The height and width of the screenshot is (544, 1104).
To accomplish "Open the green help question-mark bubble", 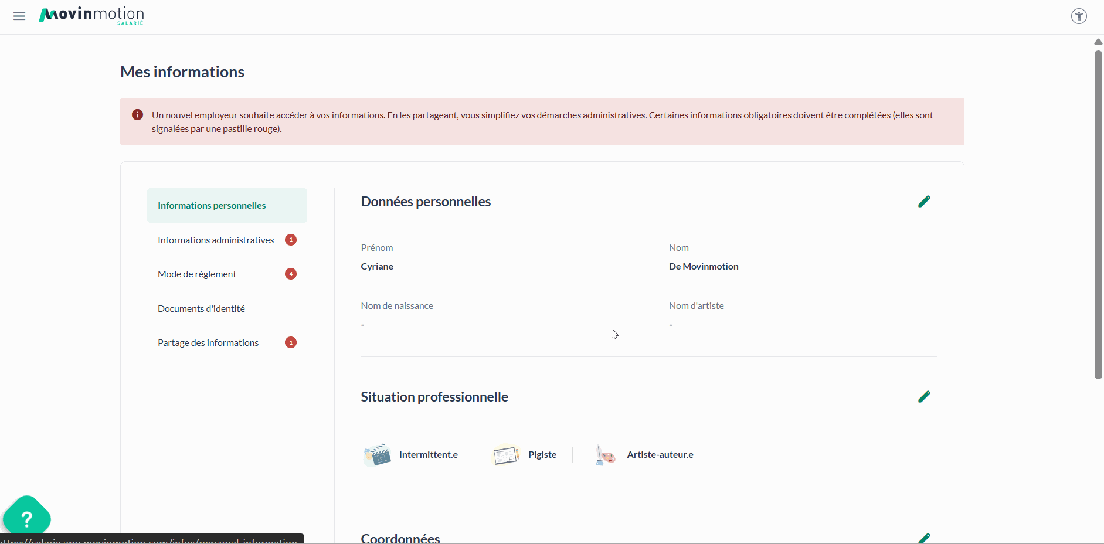I will [26, 519].
